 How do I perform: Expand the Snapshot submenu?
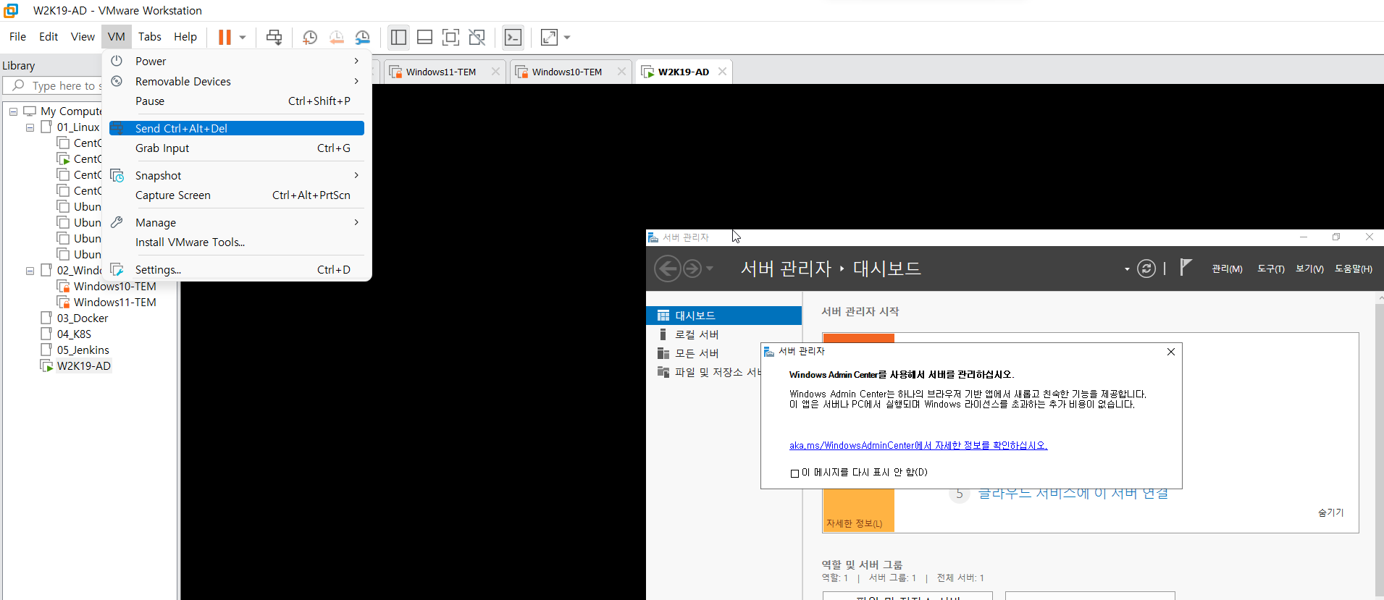click(x=237, y=175)
